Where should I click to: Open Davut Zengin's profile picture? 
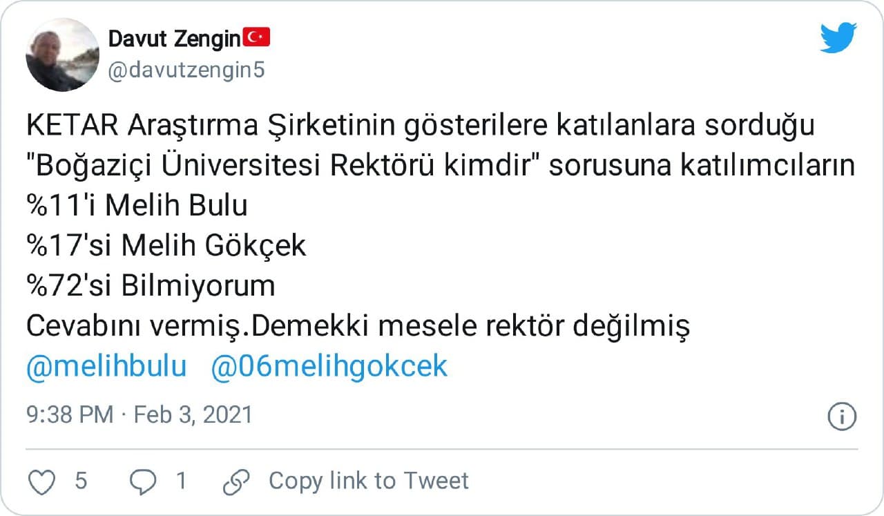(62, 55)
